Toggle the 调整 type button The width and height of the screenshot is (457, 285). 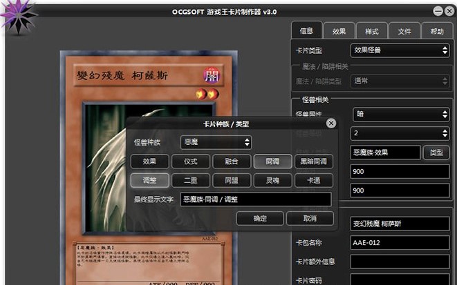[x=149, y=180]
